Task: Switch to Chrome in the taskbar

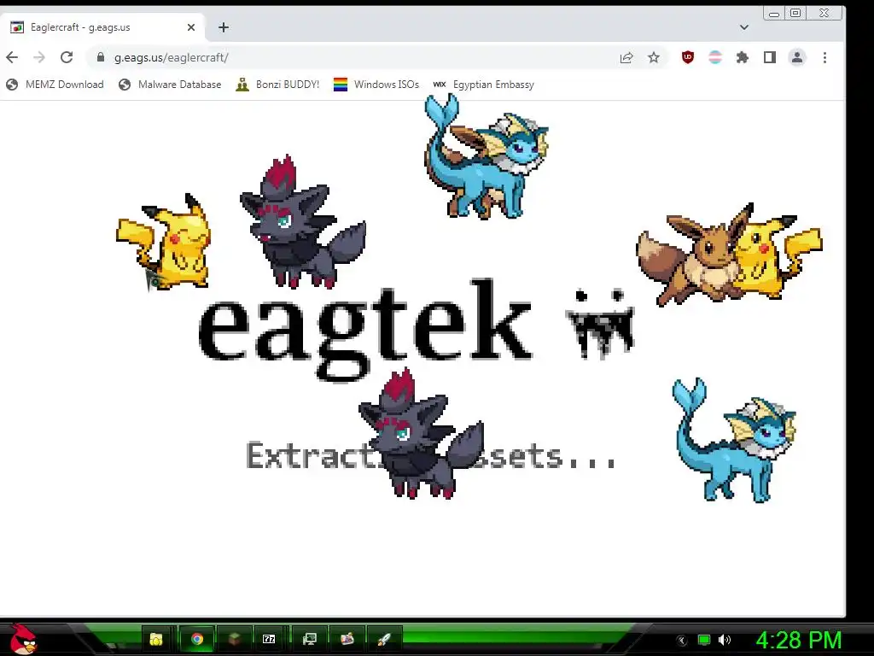Action: (x=197, y=639)
